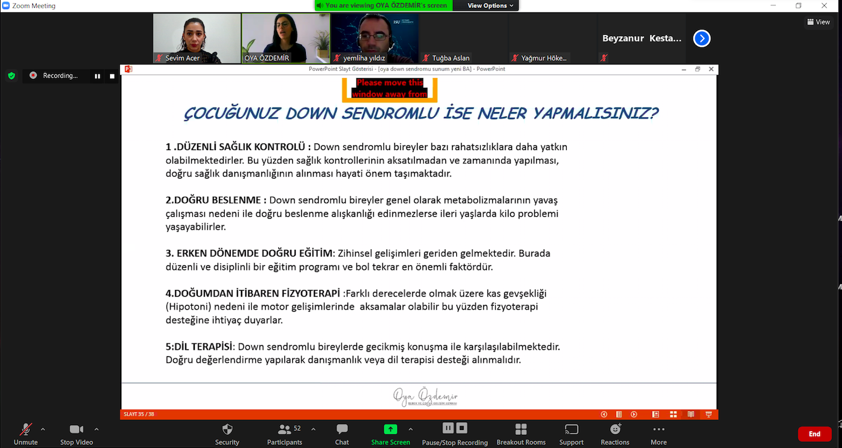Open the Reactions menu
The width and height of the screenshot is (842, 448).
click(615, 429)
